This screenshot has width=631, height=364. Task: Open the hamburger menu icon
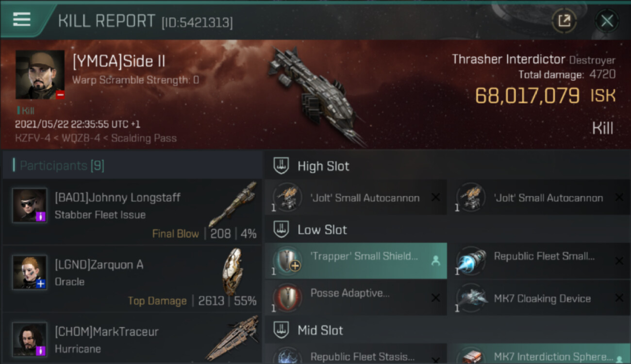tap(22, 19)
